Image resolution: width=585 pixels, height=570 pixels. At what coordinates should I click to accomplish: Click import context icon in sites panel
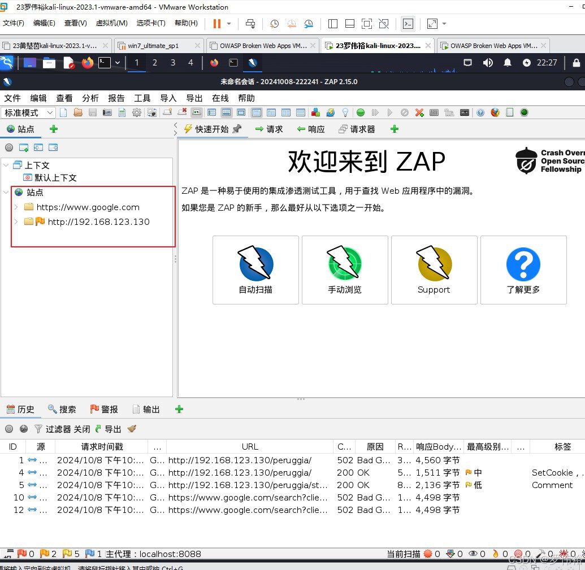[x=38, y=147]
